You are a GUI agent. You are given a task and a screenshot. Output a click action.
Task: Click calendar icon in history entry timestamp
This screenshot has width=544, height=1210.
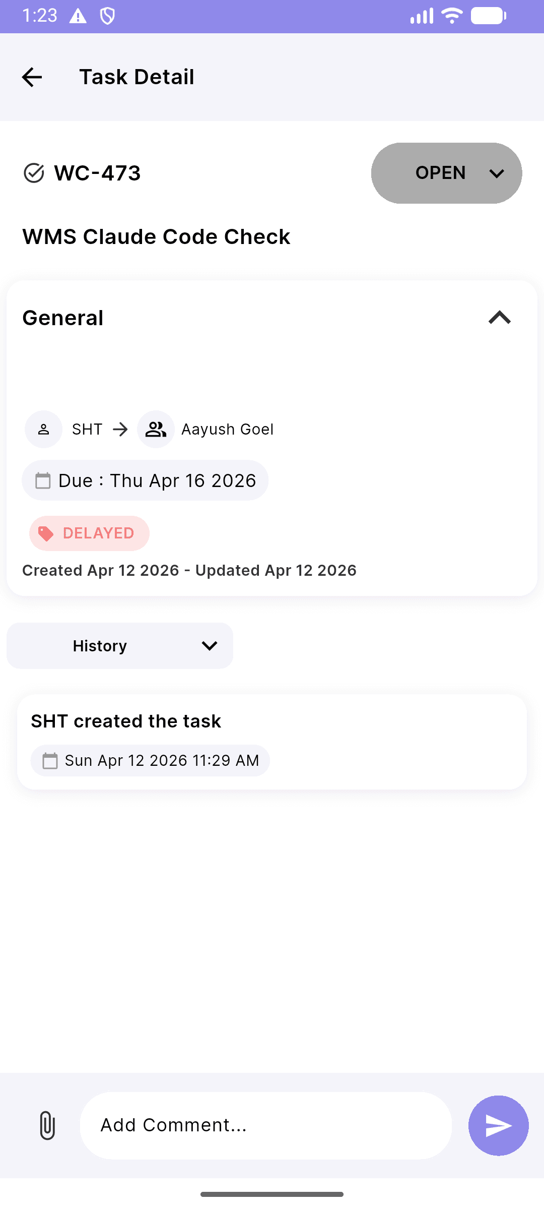point(50,760)
